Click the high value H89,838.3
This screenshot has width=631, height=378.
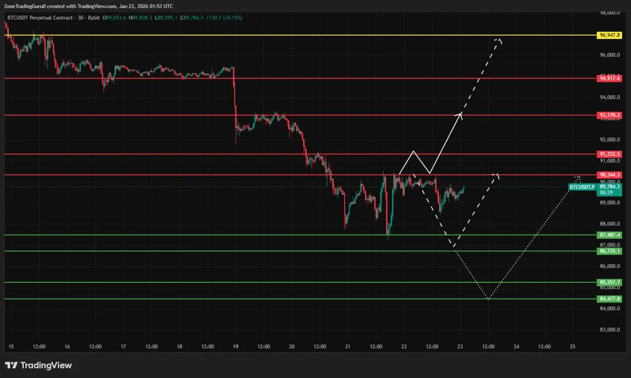(x=140, y=18)
